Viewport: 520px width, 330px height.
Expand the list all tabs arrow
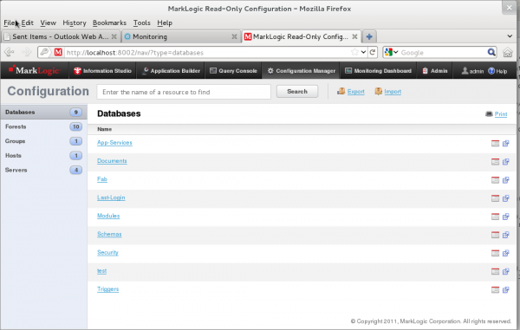[x=510, y=36]
